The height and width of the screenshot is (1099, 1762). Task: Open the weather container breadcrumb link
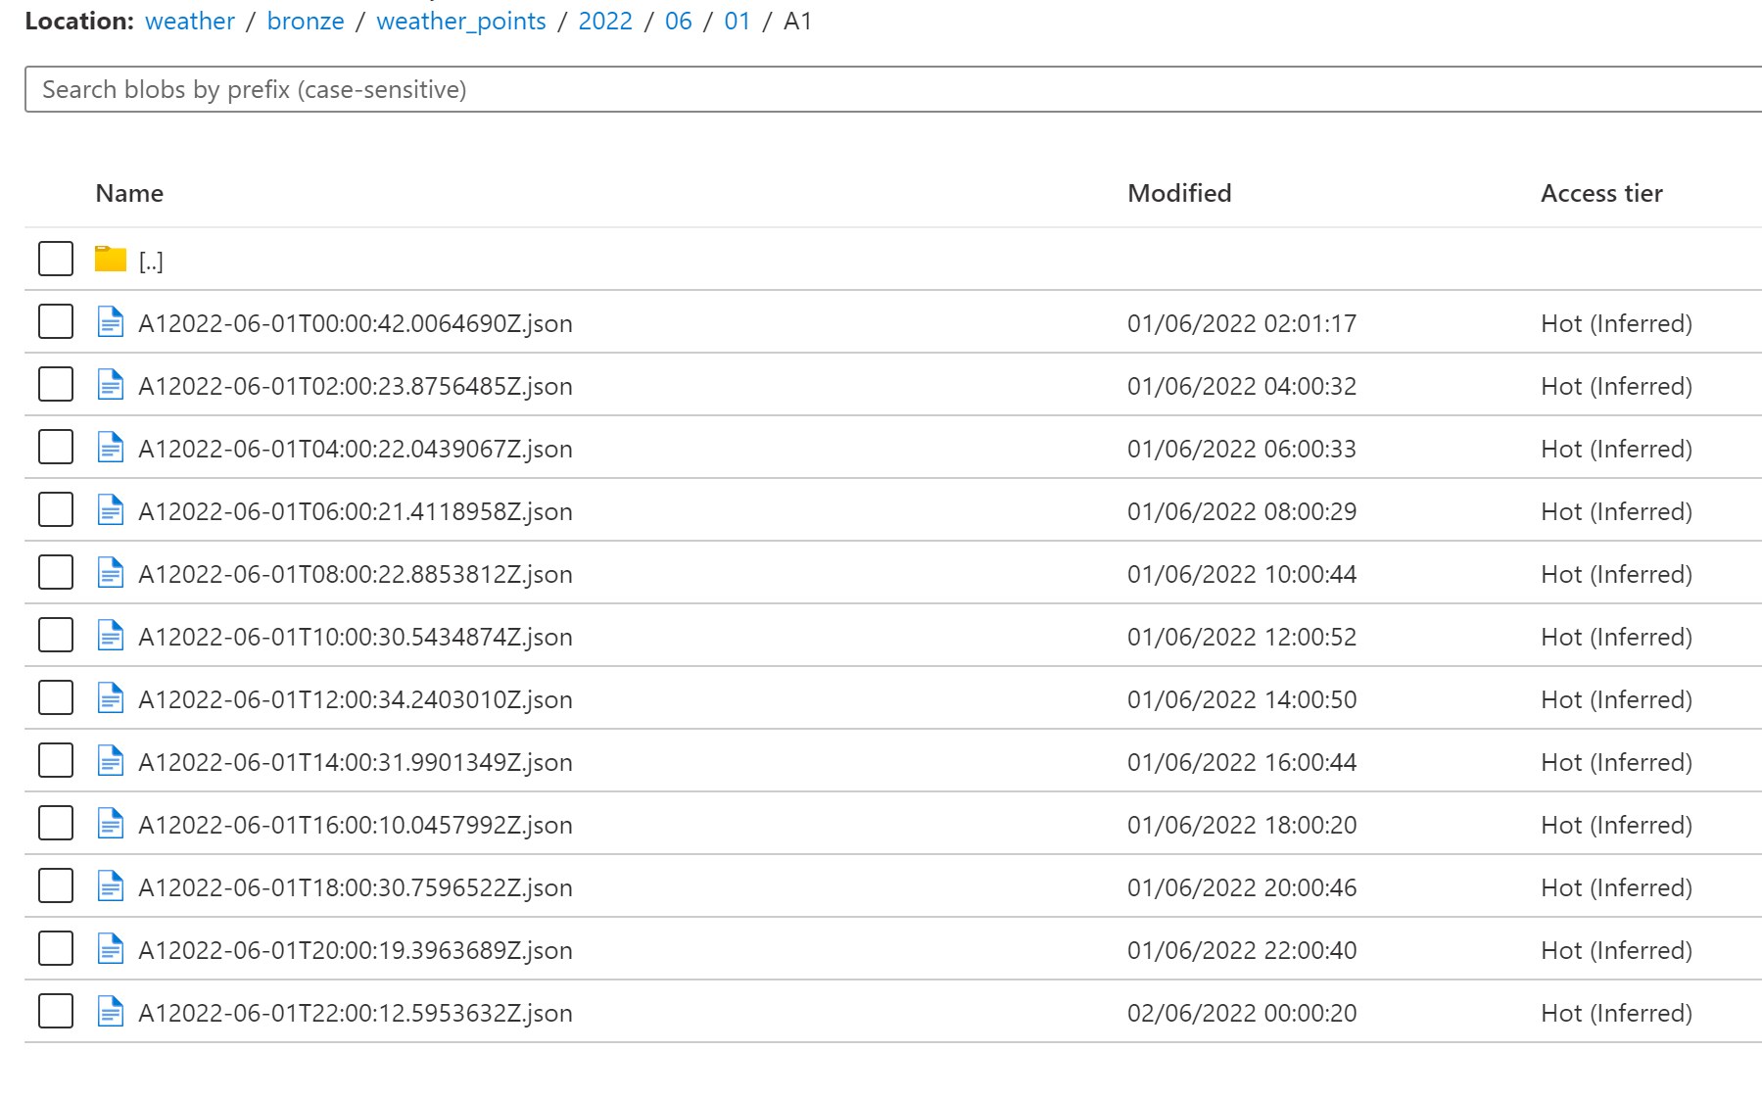click(x=189, y=22)
